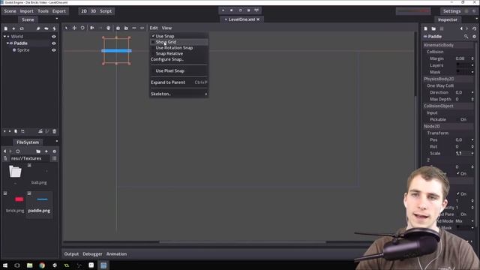
Task: Open FileSystem settings gear icon
Action: click(x=55, y=151)
